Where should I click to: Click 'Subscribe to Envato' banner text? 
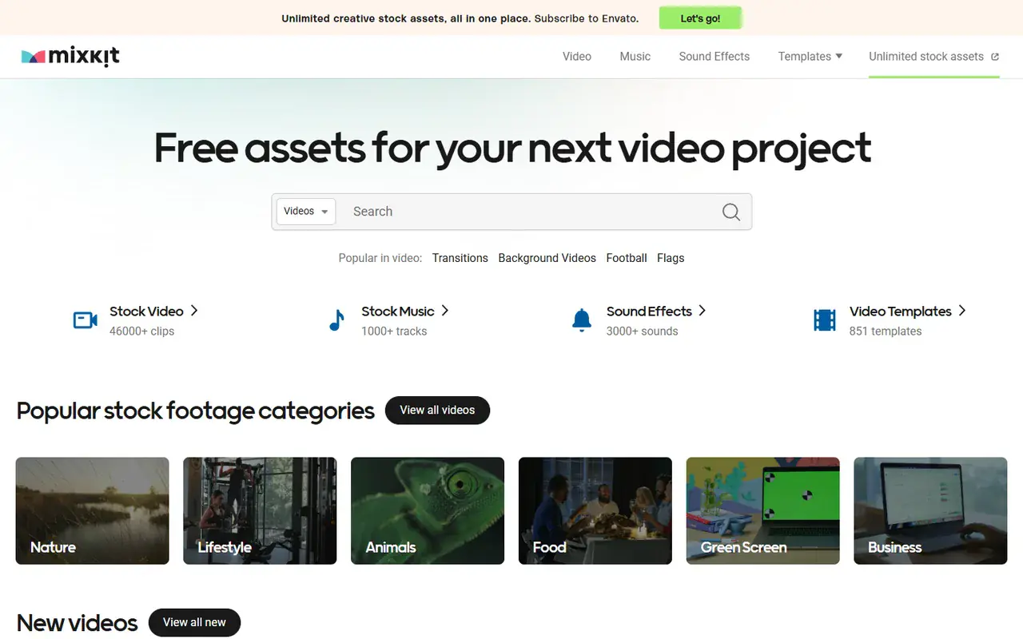(587, 18)
